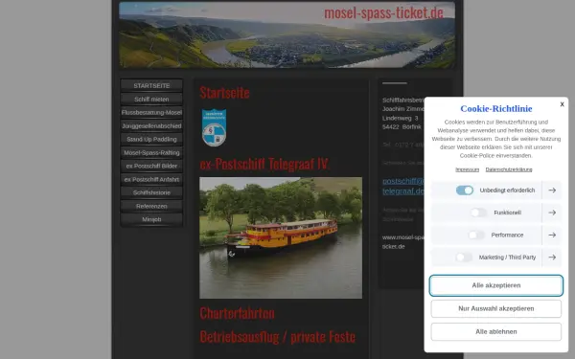Click the Charterfahrten heading

pos(237,313)
